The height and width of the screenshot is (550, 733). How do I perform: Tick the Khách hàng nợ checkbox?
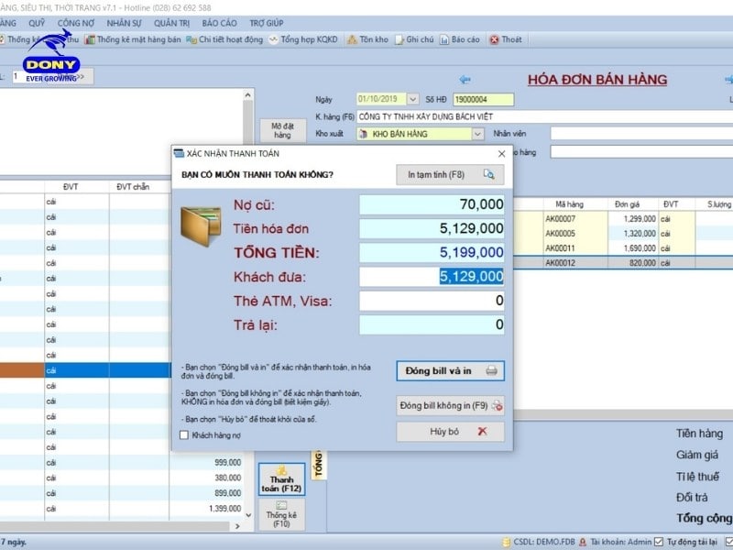[x=184, y=434]
